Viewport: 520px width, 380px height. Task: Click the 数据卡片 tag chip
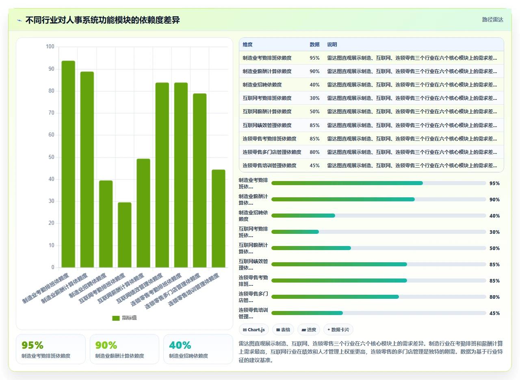(338, 330)
